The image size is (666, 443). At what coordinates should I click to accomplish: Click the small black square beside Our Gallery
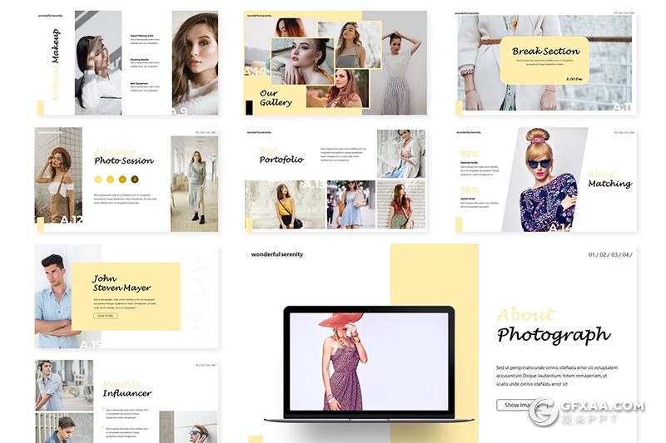pyautogui.click(x=249, y=106)
